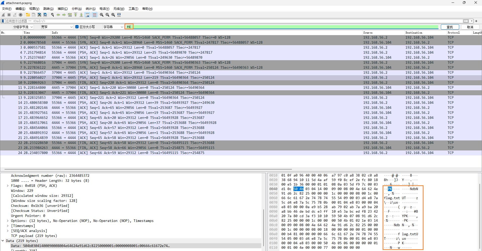Screen dimensions: 482x251
Task: Click the resize columns icon
Action: [119, 15]
